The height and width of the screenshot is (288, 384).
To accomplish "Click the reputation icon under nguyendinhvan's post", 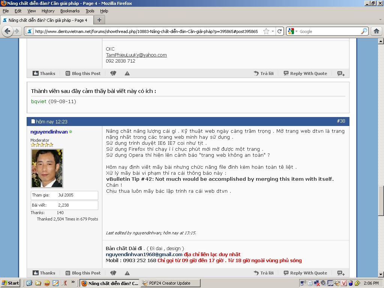I will tap(113, 273).
